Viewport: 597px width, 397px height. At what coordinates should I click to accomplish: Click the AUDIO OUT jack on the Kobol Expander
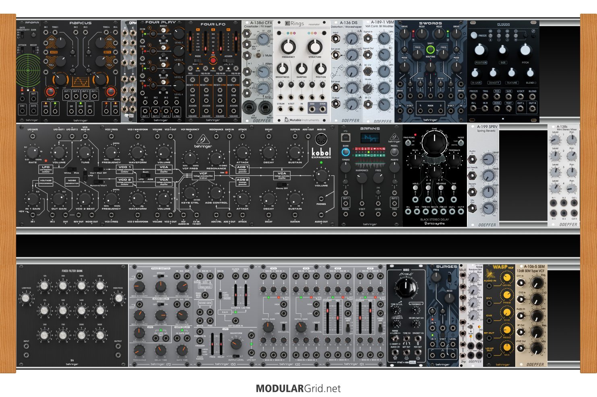[321, 216]
